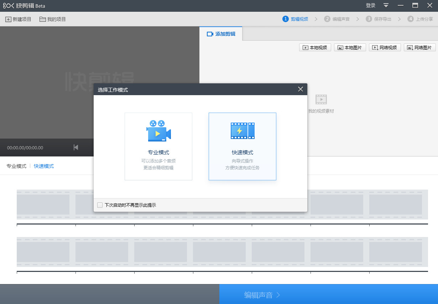The width and height of the screenshot is (438, 304).
Task: Maximize the 快剪辑 window
Action: tap(415, 5)
